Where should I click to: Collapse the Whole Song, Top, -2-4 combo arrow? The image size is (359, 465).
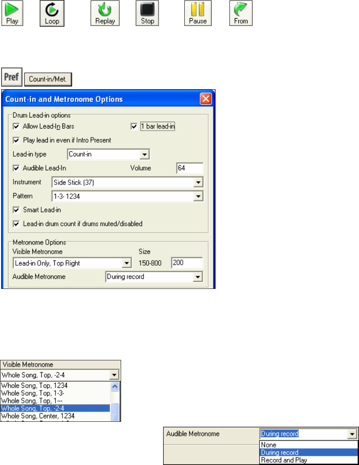(115, 374)
